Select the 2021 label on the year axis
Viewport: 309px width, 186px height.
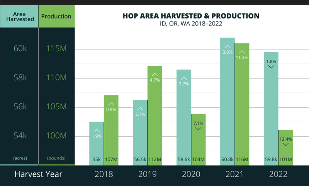(x=234, y=174)
